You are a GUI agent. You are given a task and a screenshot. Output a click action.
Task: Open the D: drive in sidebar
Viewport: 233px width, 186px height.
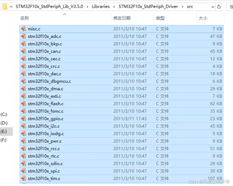point(4,123)
